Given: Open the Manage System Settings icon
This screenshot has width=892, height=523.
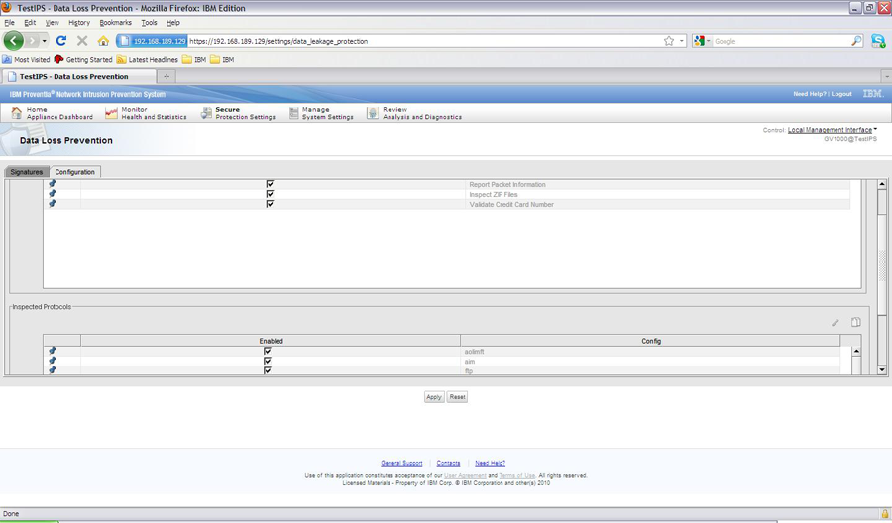Looking at the screenshot, I should click(293, 113).
